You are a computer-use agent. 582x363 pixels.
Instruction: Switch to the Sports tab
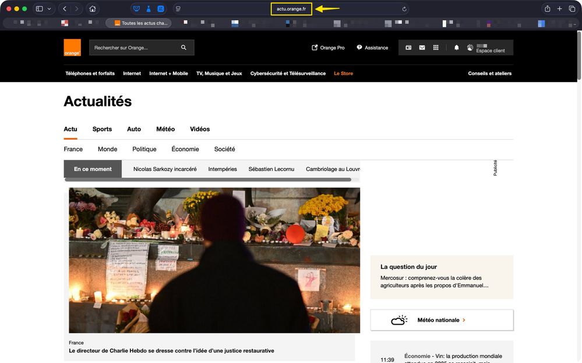pyautogui.click(x=102, y=129)
